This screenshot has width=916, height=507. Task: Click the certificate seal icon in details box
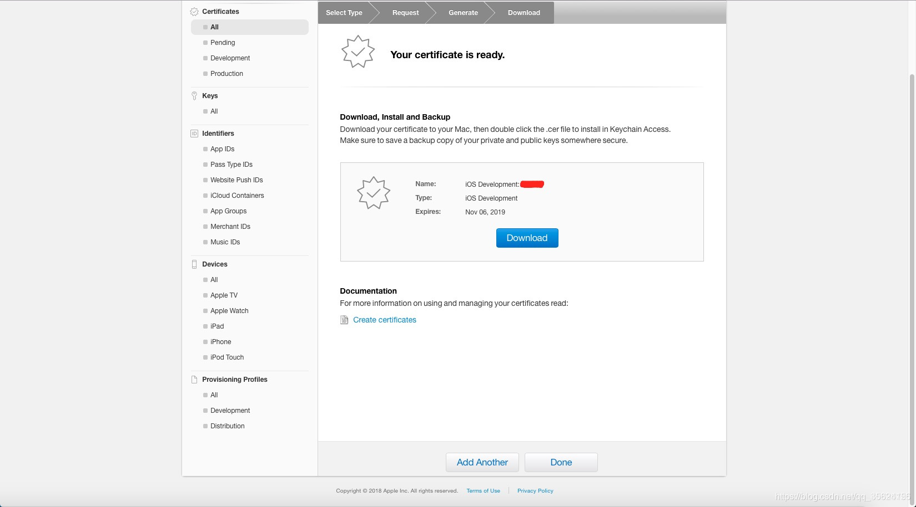pos(374,193)
